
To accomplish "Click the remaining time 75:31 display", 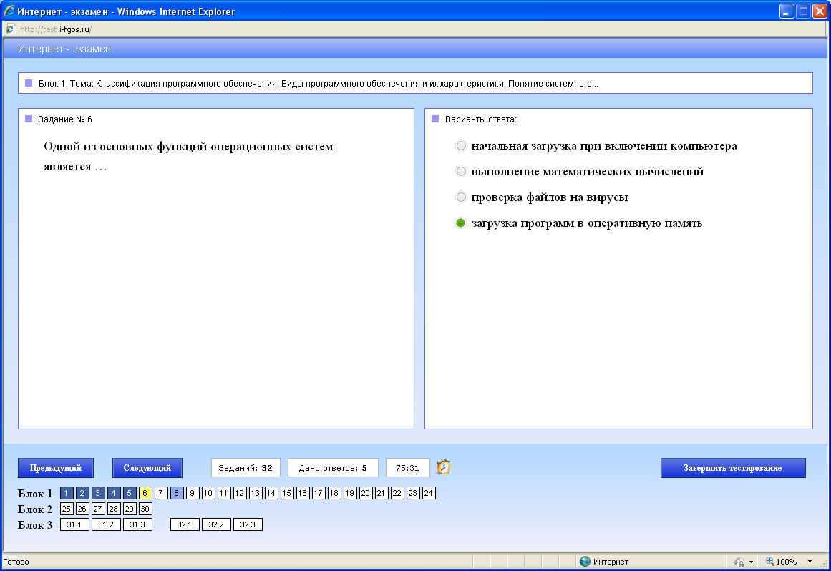I will click(x=407, y=468).
